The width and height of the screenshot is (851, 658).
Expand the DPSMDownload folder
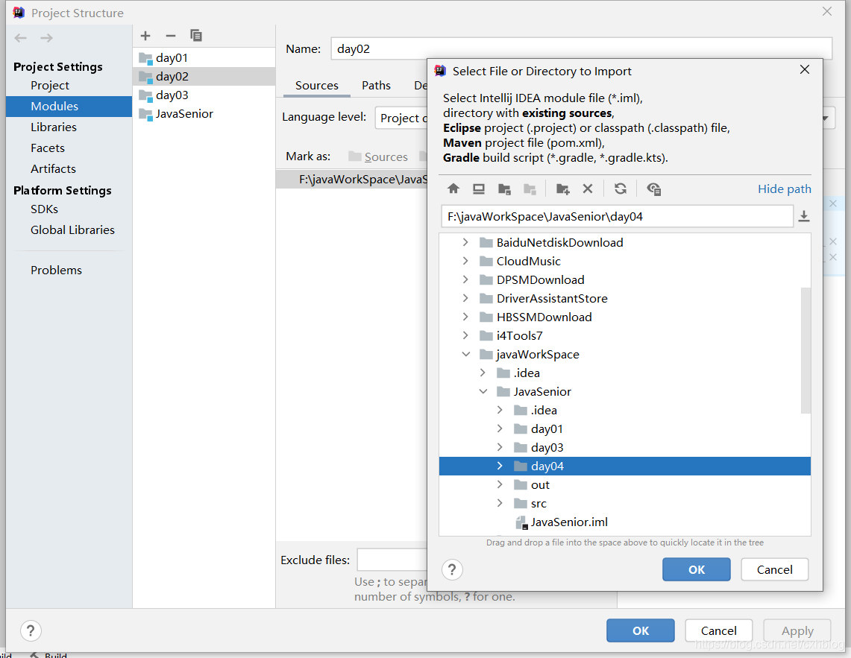tap(465, 280)
